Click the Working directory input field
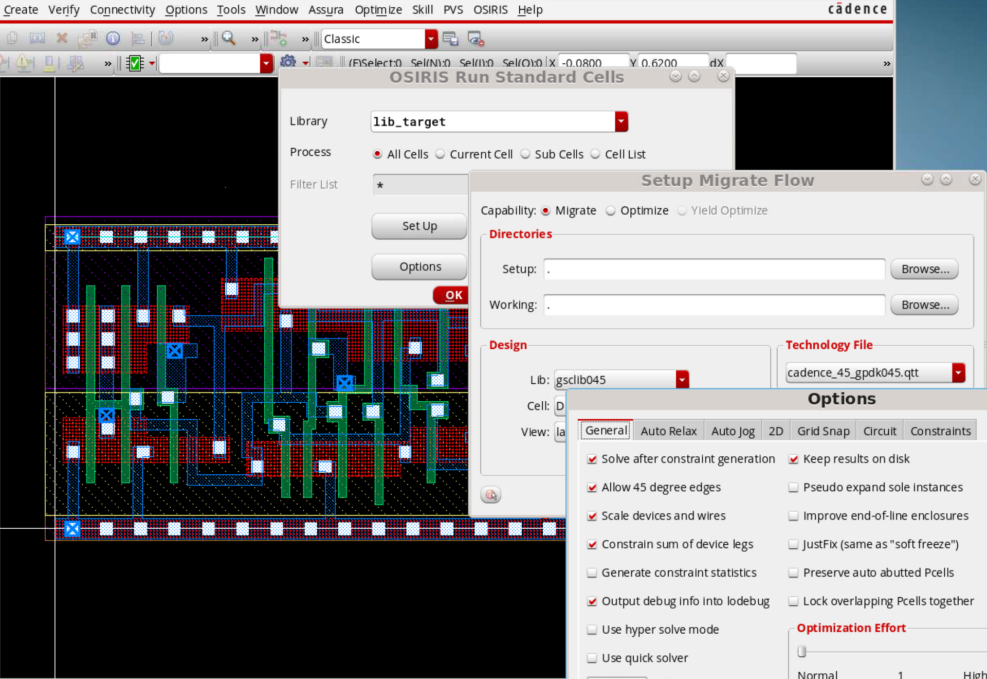987x679 pixels. 715,305
